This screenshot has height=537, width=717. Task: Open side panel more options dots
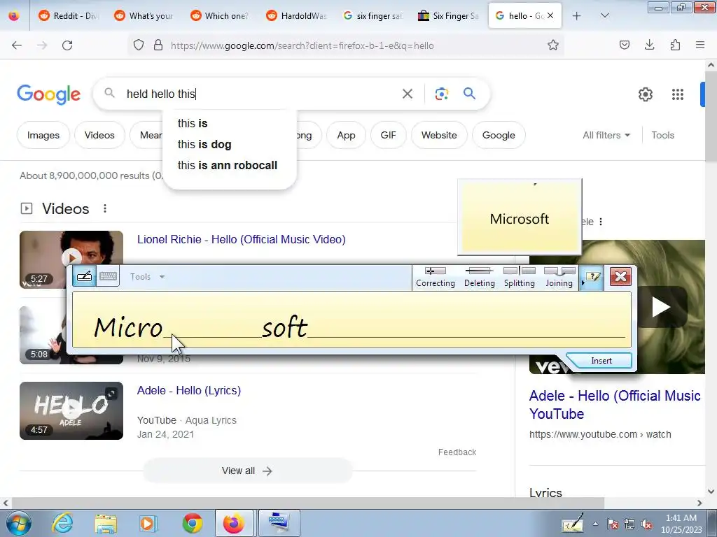[x=600, y=222]
